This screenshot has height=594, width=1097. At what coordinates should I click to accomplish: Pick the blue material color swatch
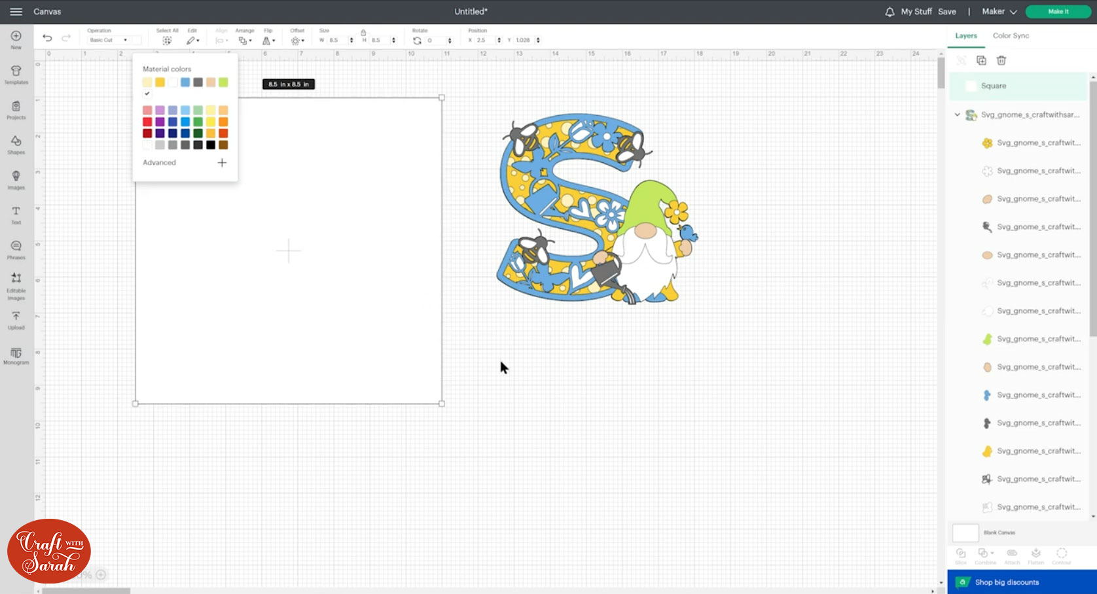(x=185, y=82)
